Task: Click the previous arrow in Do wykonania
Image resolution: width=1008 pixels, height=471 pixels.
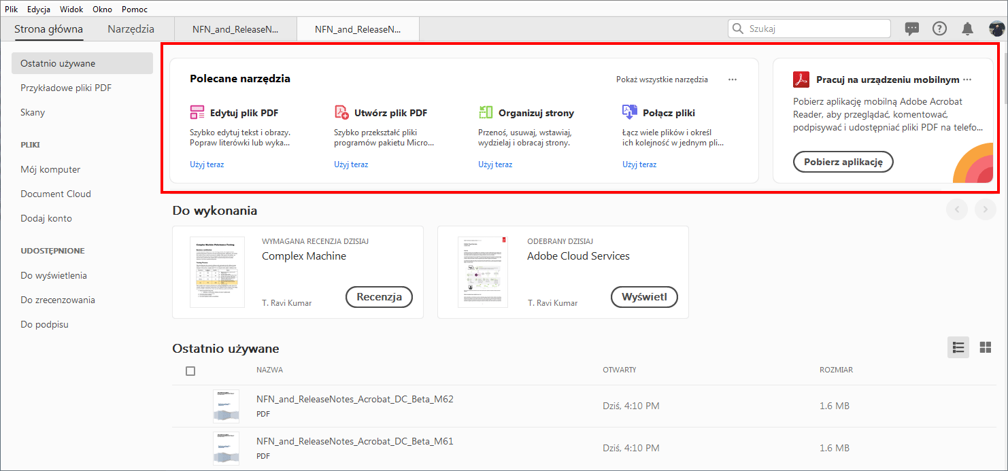Action: tap(957, 210)
